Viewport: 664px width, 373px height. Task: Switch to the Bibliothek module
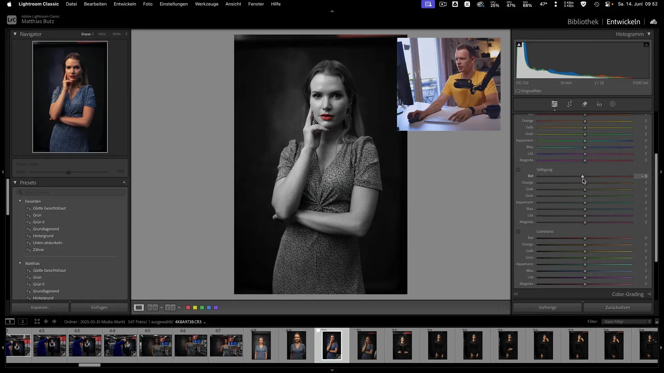[x=583, y=22]
